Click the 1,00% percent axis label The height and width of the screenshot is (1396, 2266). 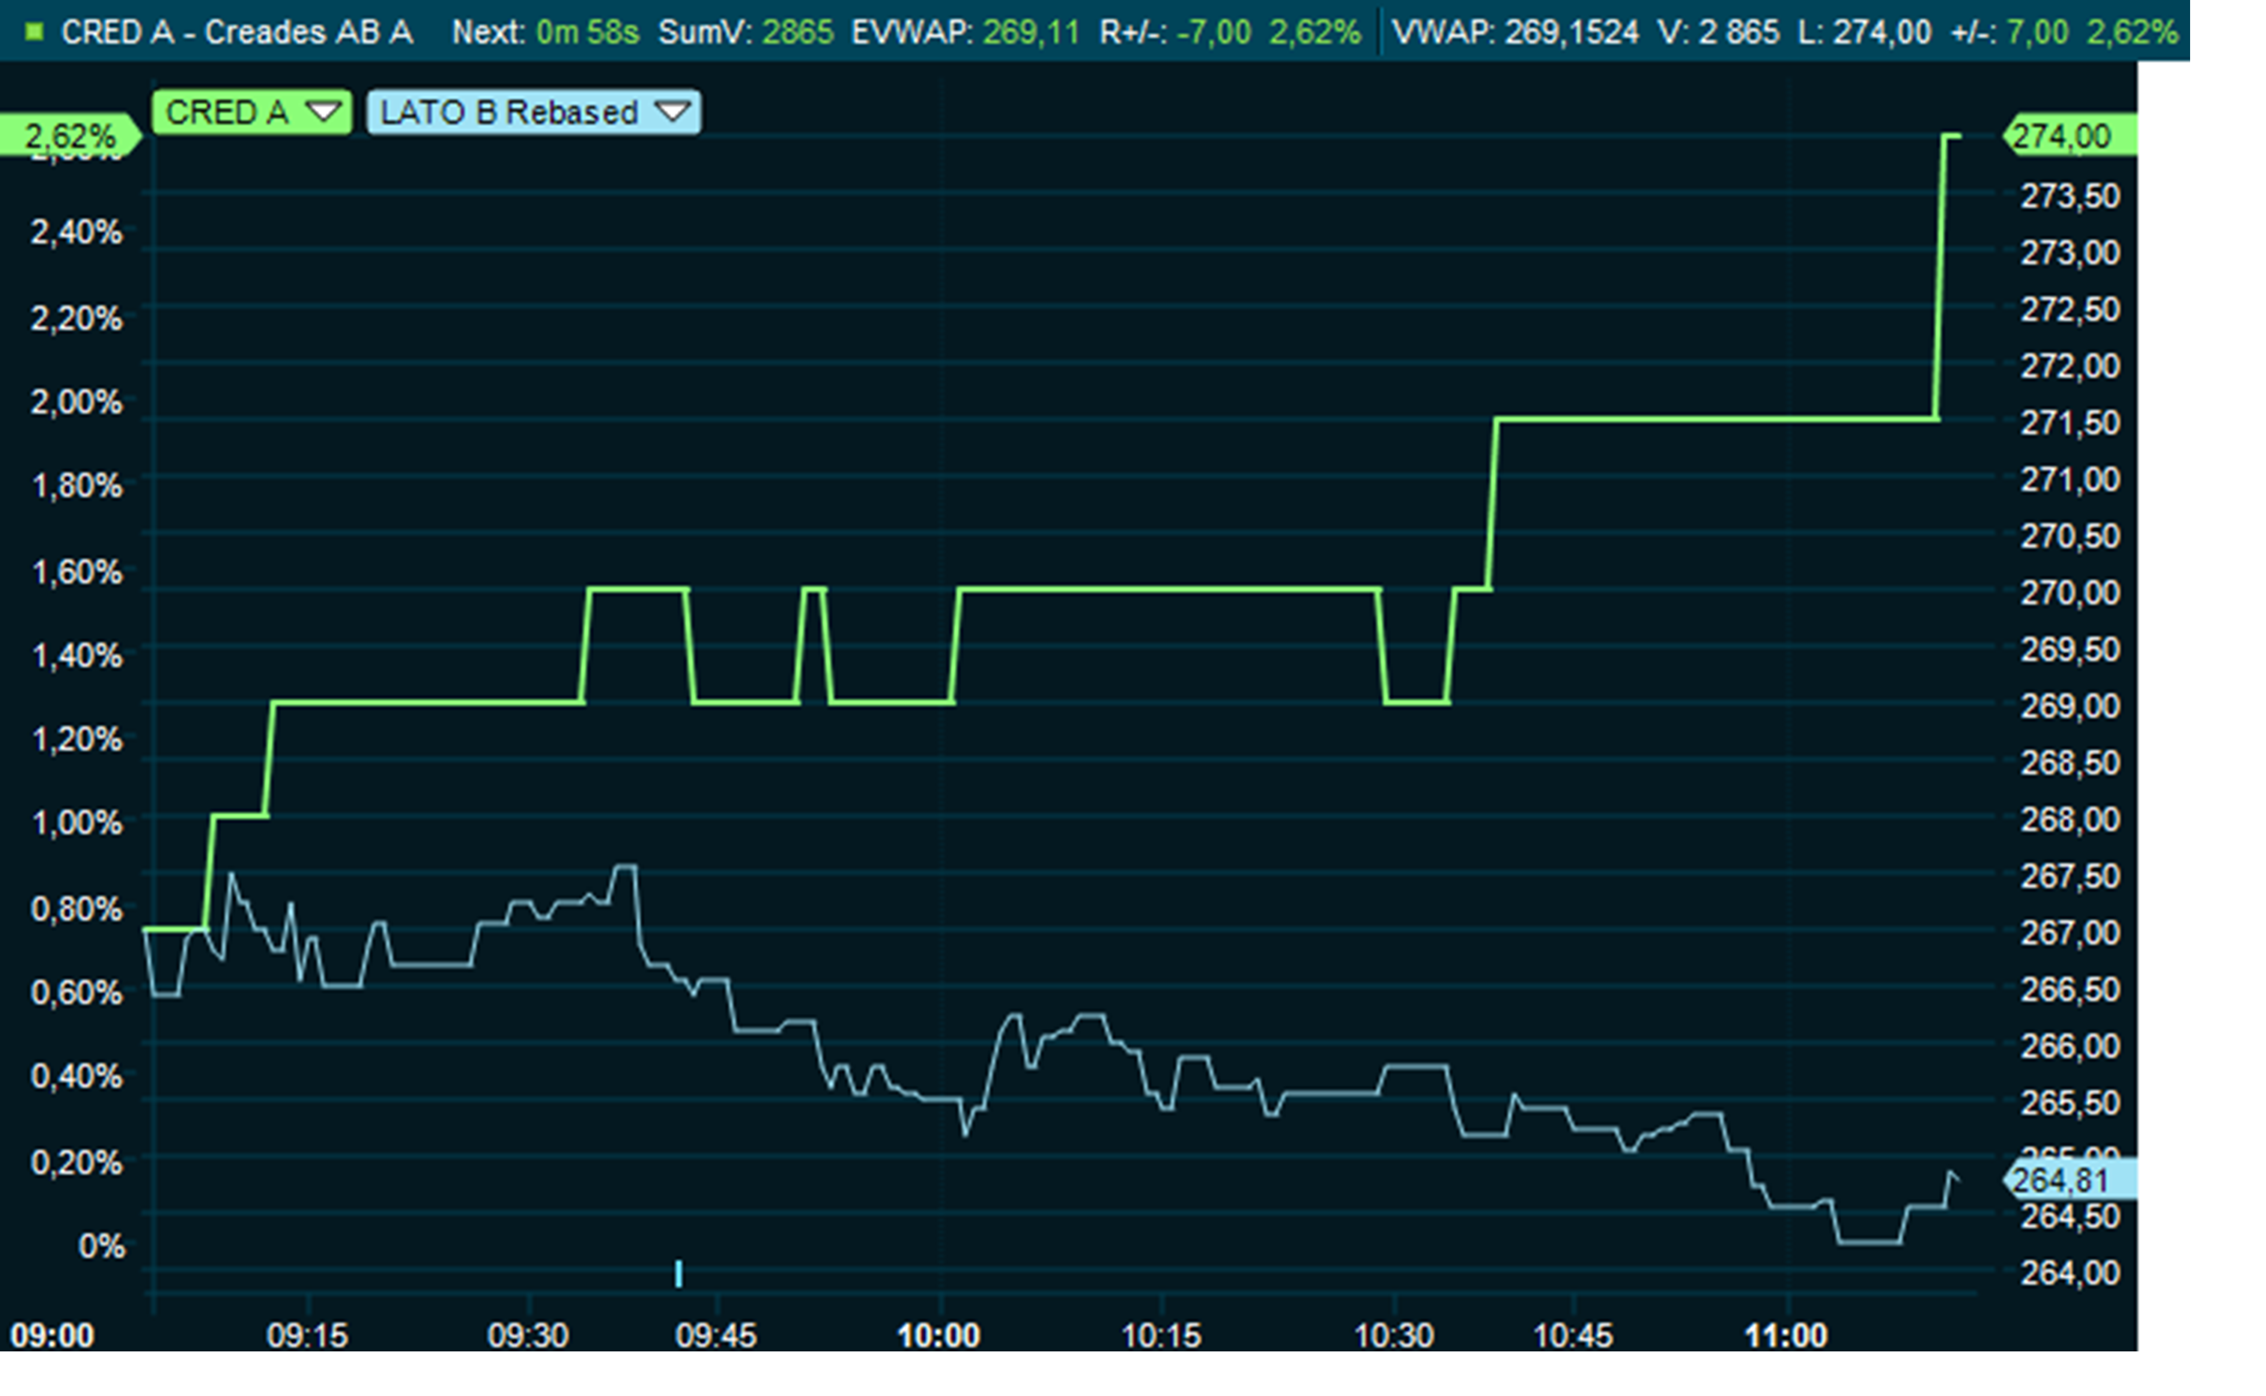(76, 822)
